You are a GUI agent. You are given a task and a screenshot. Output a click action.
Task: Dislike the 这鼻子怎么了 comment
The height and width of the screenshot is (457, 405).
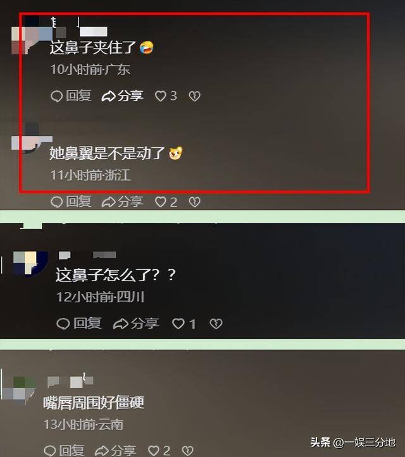click(216, 324)
